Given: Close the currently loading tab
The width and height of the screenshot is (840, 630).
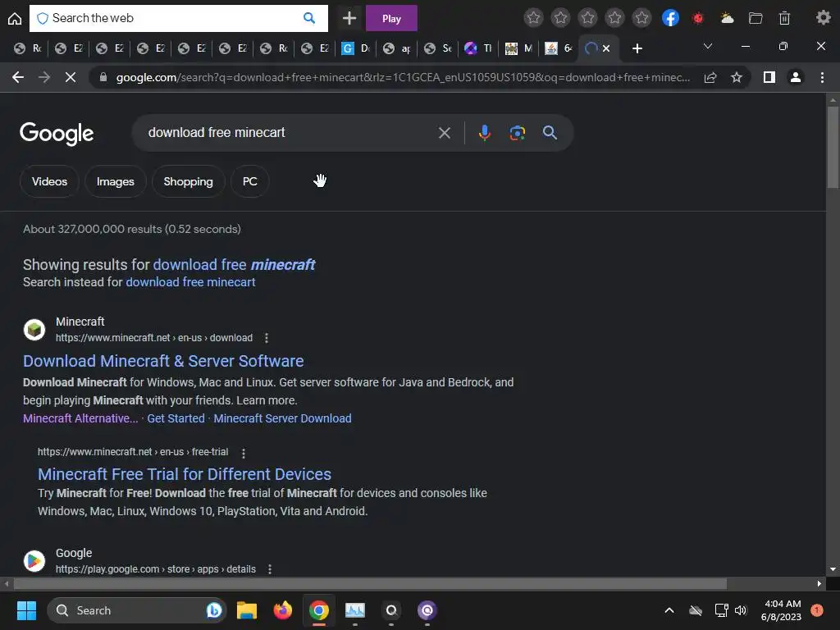Looking at the screenshot, I should [606, 48].
